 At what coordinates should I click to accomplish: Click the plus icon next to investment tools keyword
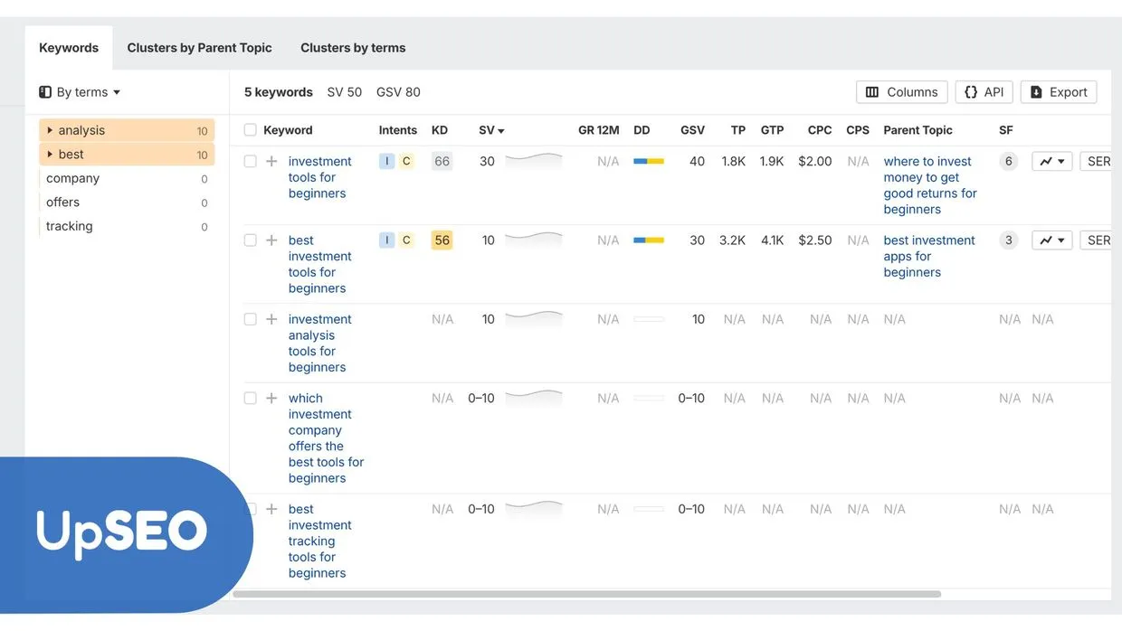(x=271, y=161)
